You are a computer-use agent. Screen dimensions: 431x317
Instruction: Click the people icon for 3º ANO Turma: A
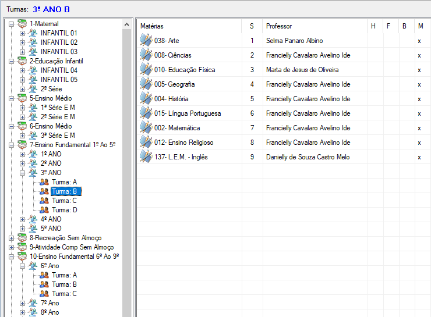[x=44, y=182]
